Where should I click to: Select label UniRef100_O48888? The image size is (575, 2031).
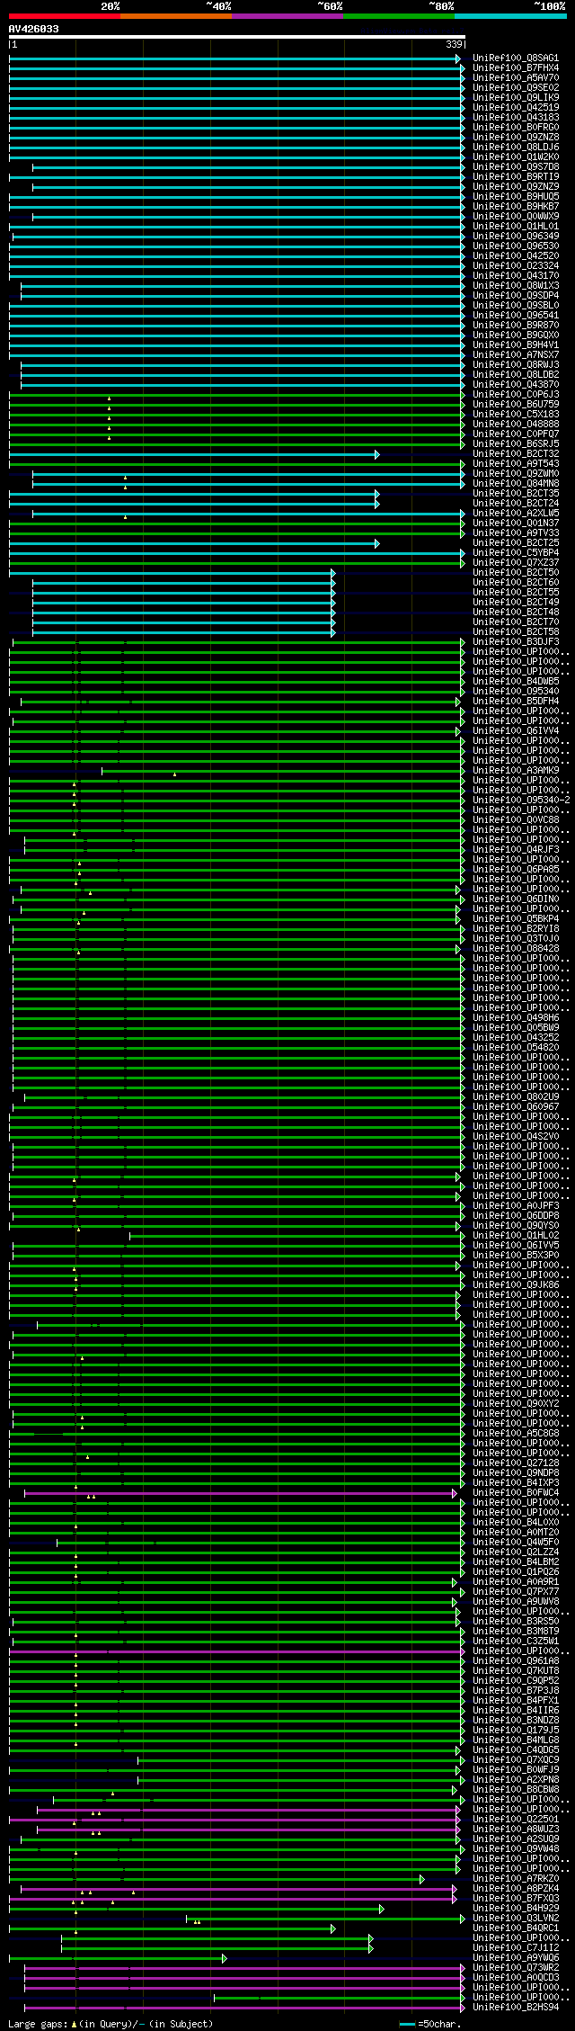point(516,425)
